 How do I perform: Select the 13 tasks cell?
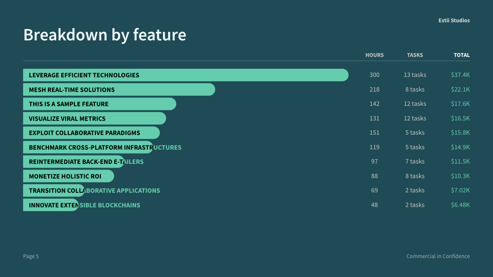tap(415, 75)
